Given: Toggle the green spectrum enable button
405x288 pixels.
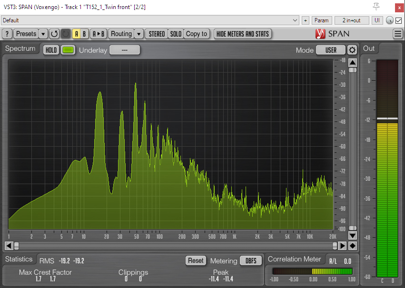Looking at the screenshot, I should coord(69,50).
